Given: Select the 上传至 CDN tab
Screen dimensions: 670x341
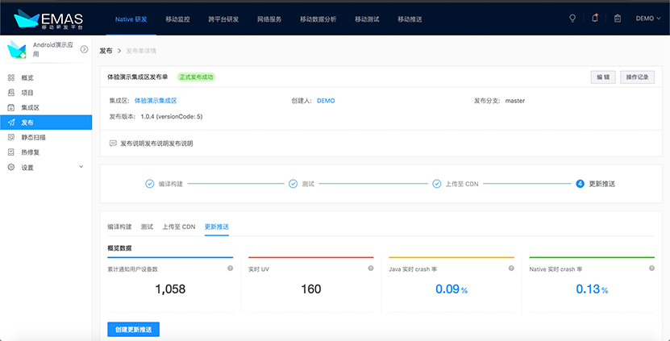Looking at the screenshot, I should point(178,227).
